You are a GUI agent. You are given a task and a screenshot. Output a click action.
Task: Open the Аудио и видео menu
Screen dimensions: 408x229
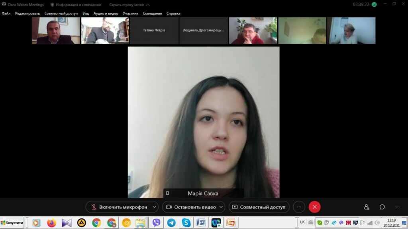106,14
